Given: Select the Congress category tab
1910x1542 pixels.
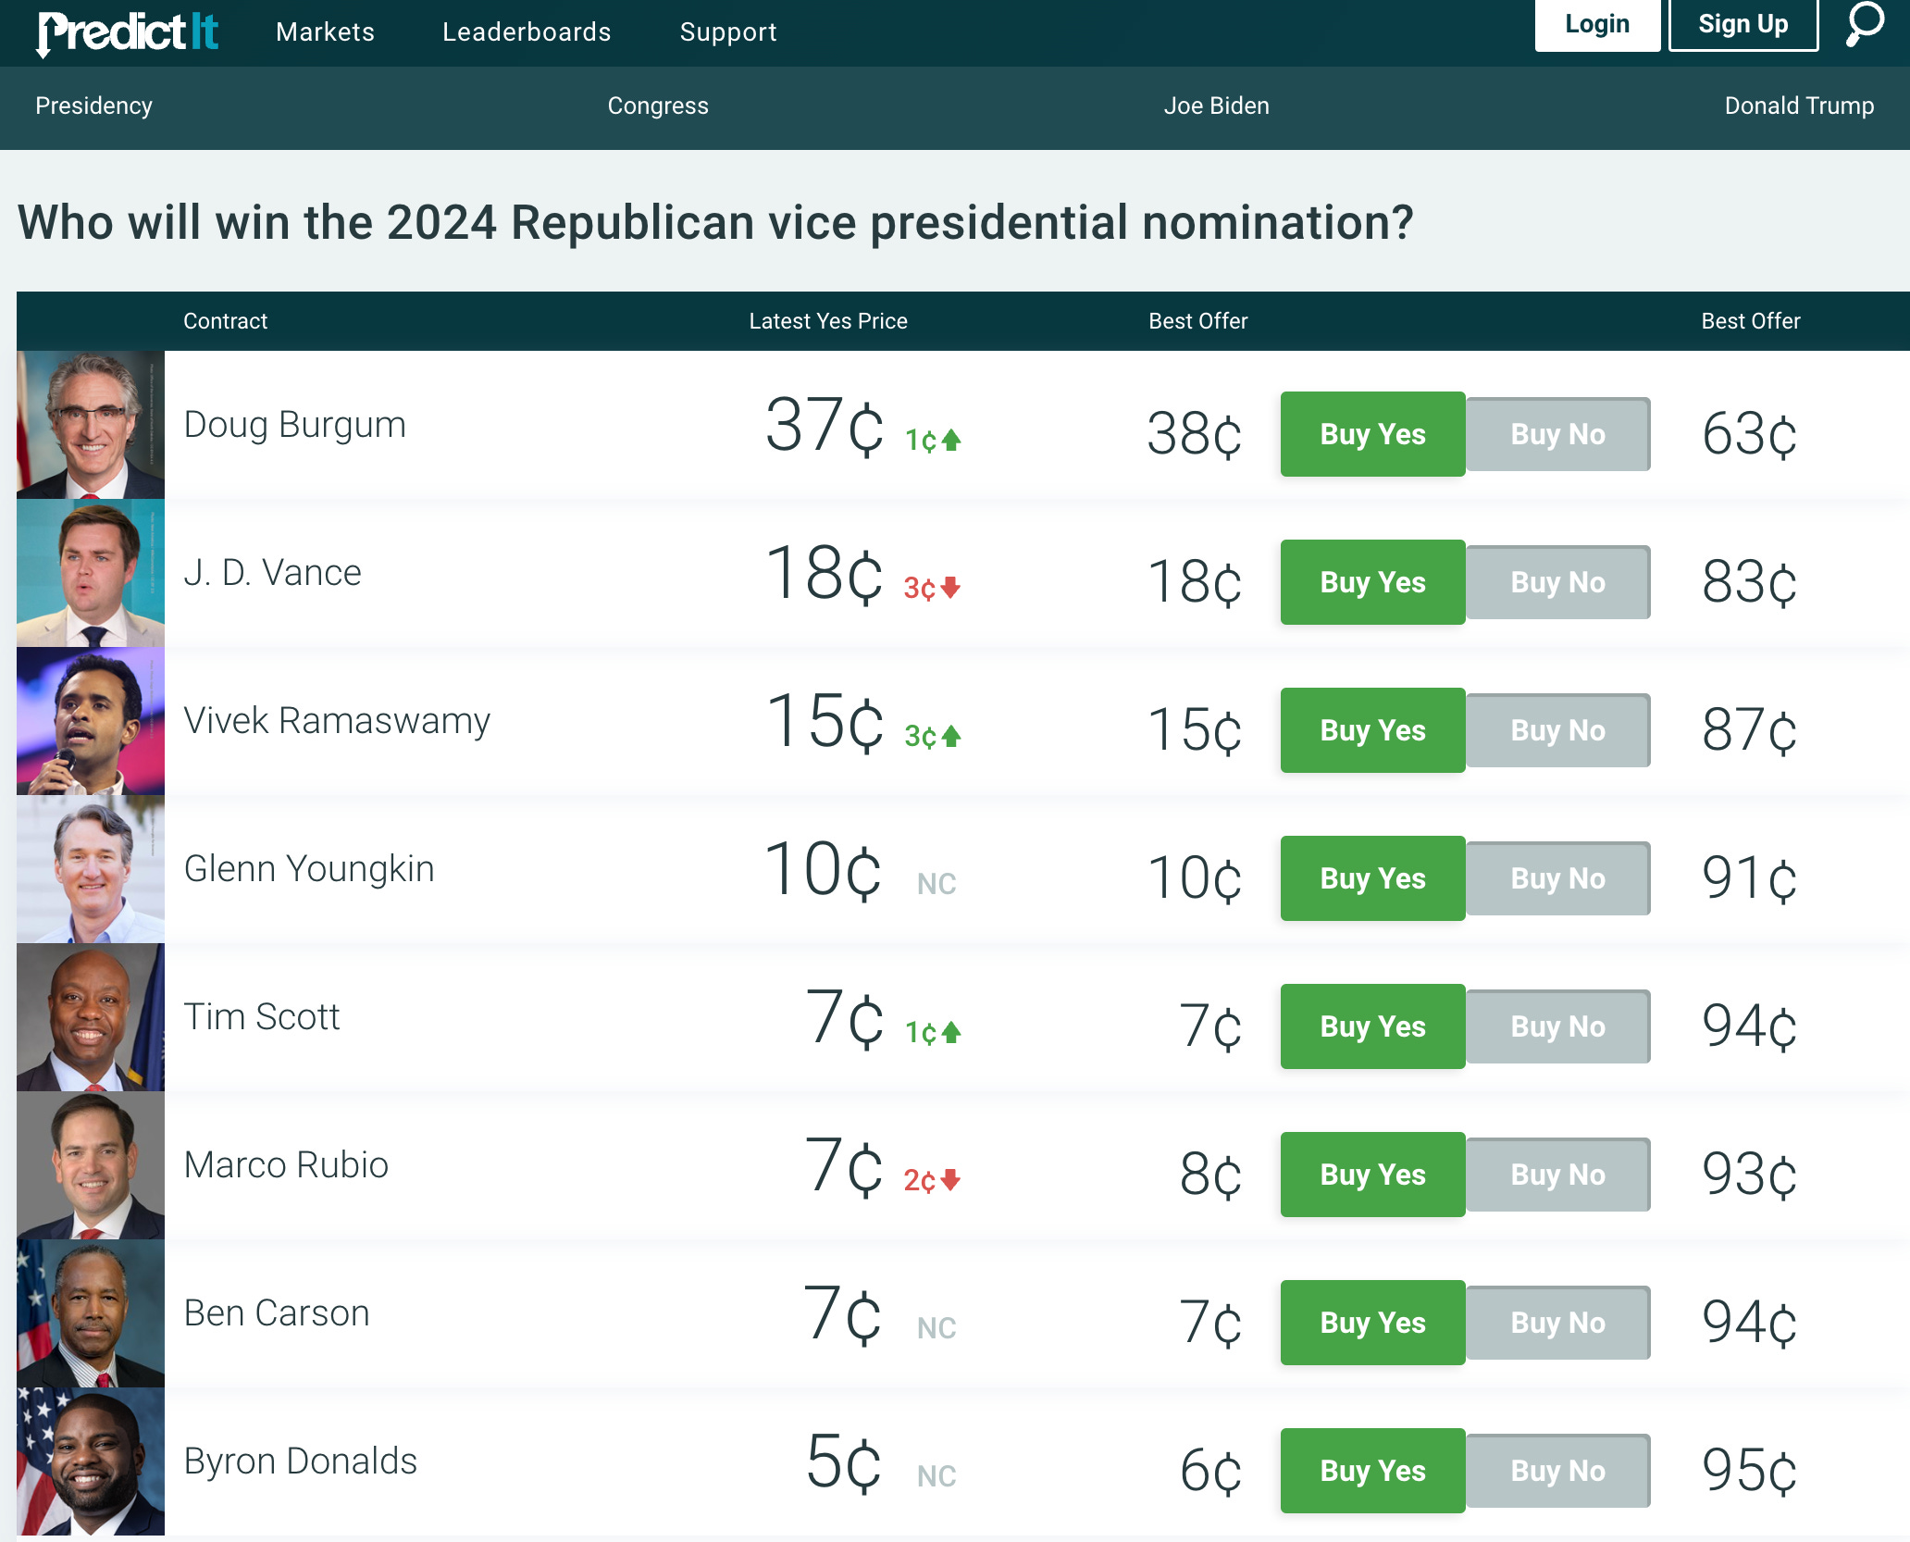Looking at the screenshot, I should tap(658, 106).
